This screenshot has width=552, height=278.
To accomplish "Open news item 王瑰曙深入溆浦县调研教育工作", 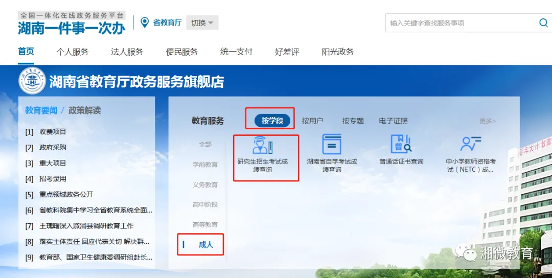I will click(x=86, y=226).
